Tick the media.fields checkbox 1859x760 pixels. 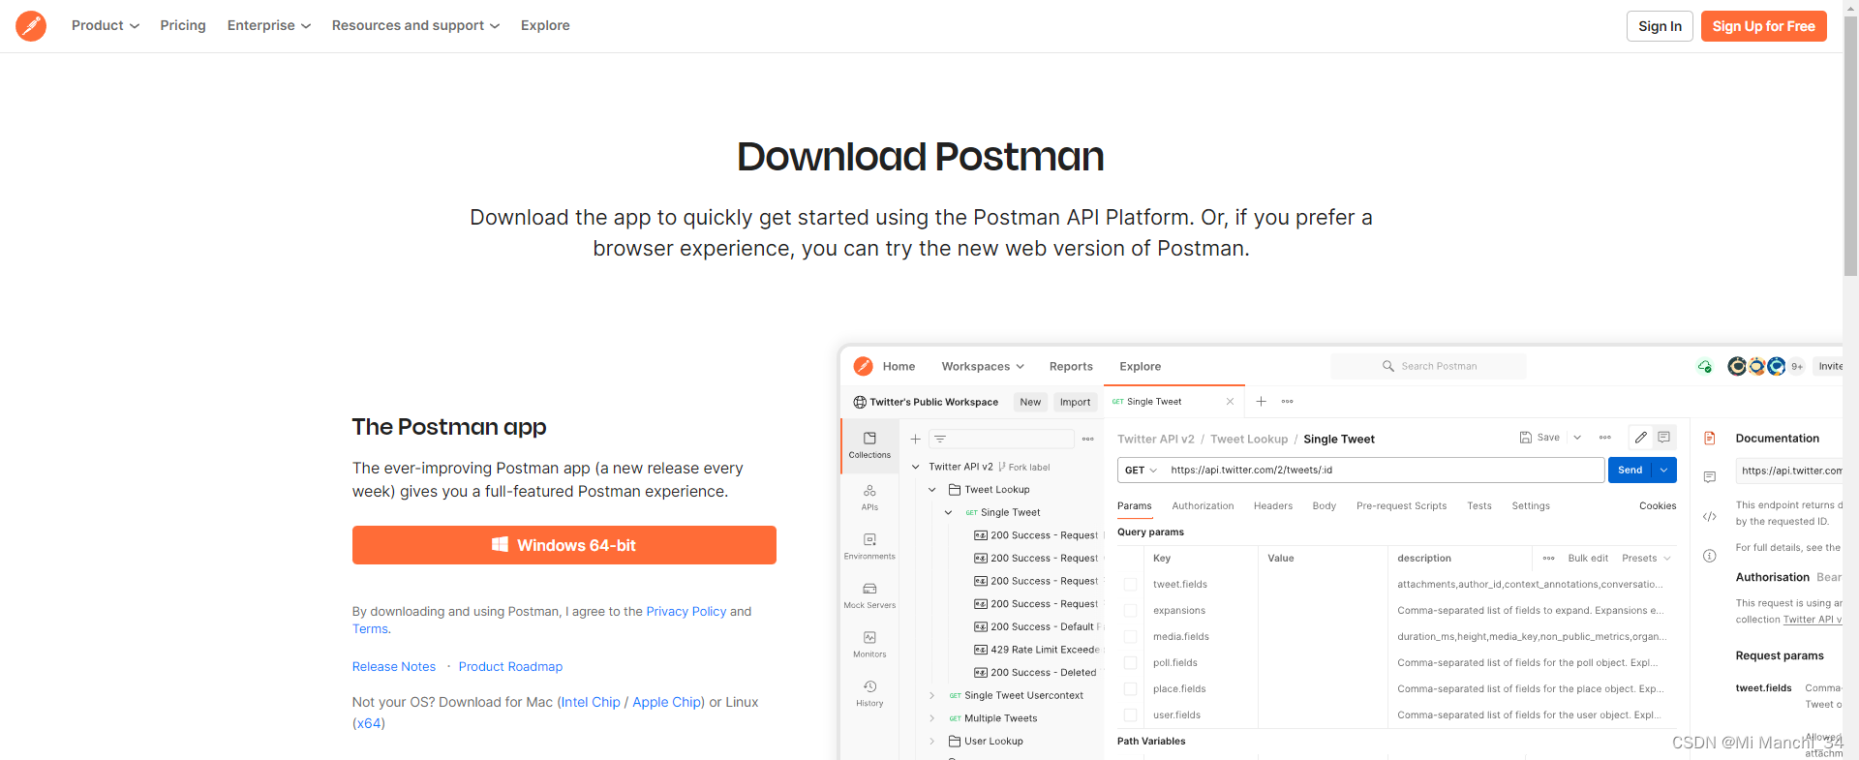tap(1130, 637)
